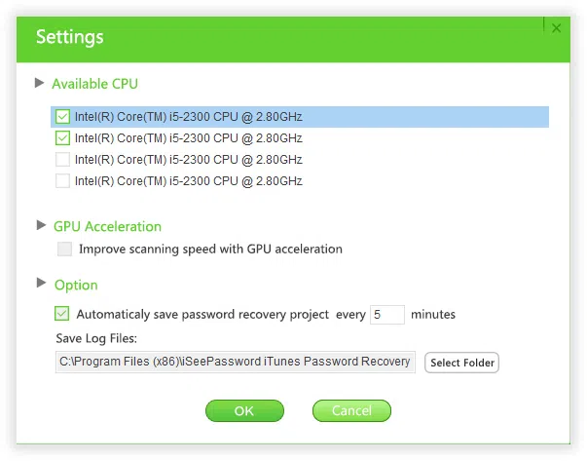Click the triangle arrow beside GPU Acceleration
The image size is (587, 461).
tap(41, 225)
